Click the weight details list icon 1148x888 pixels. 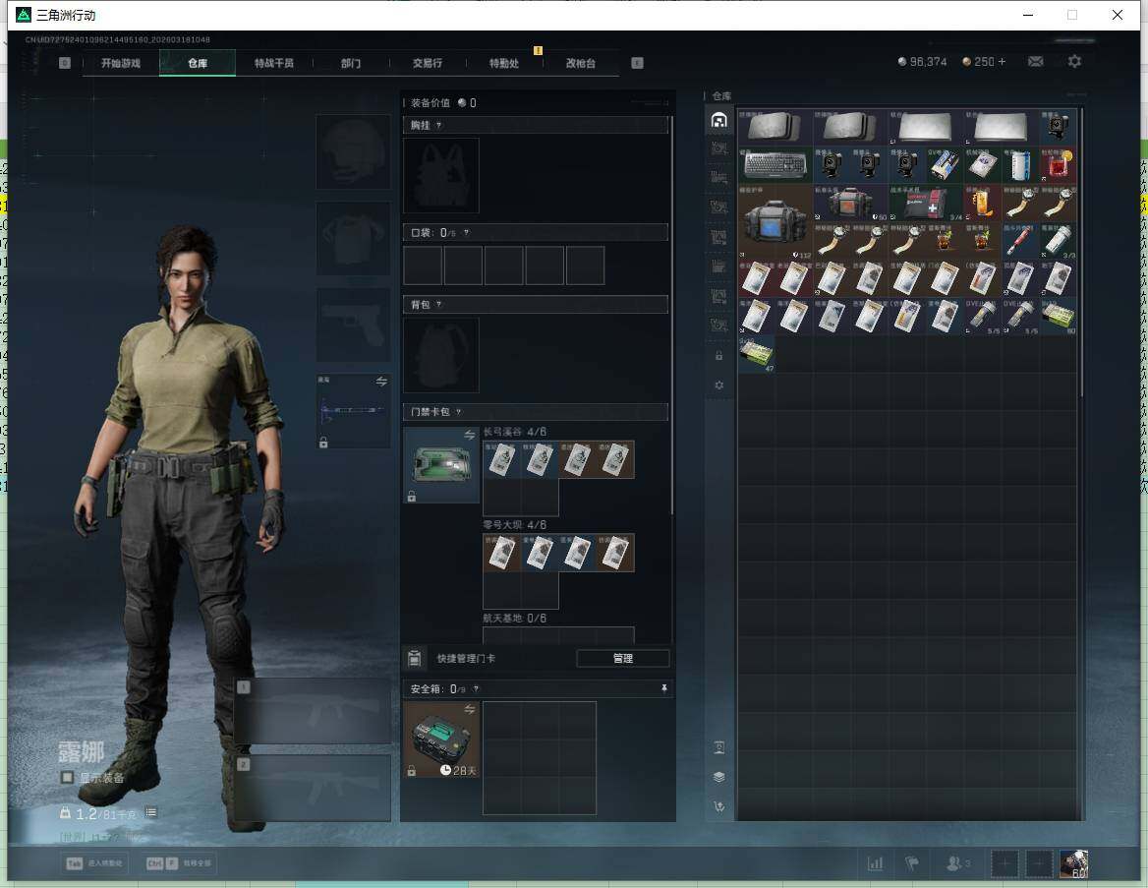(150, 812)
